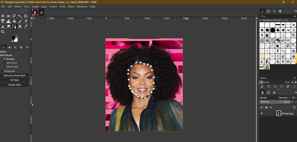
Task: Open the Basic brush tag dropdown
Action: pyautogui.click(x=294, y=78)
